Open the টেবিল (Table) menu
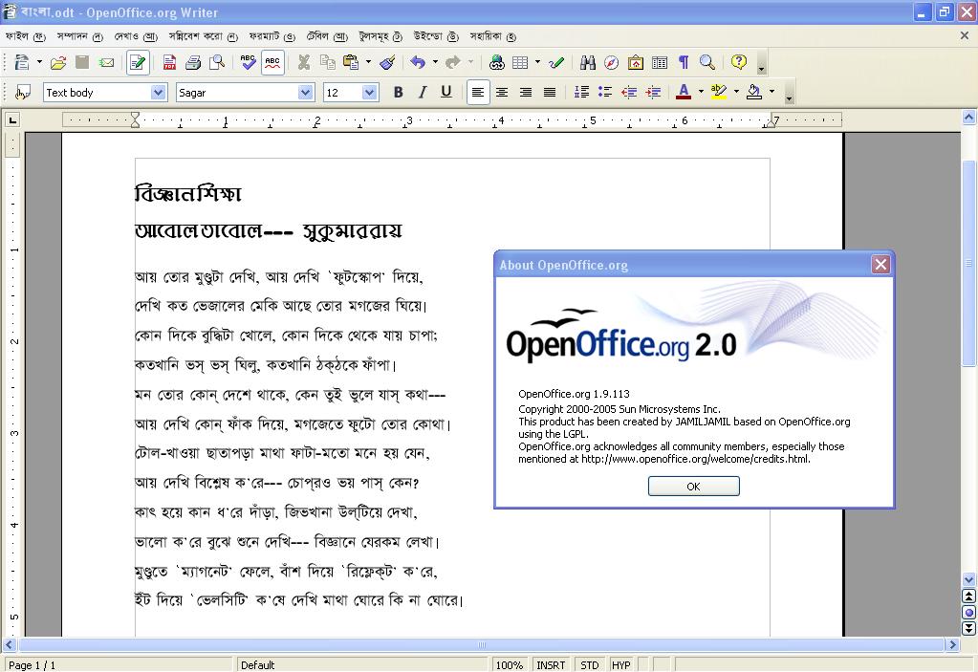Image resolution: width=978 pixels, height=672 pixels. point(327,36)
